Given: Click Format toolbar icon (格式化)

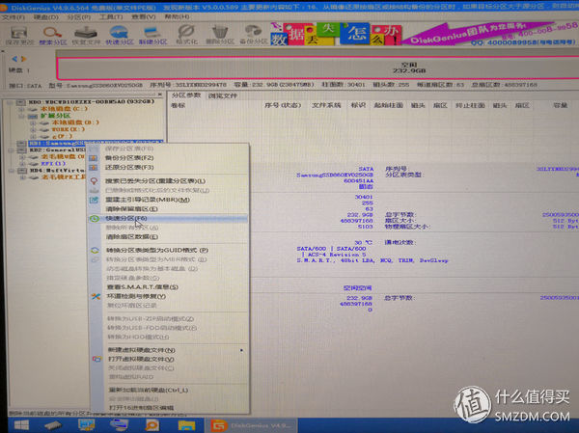Looking at the screenshot, I should pos(186,36).
